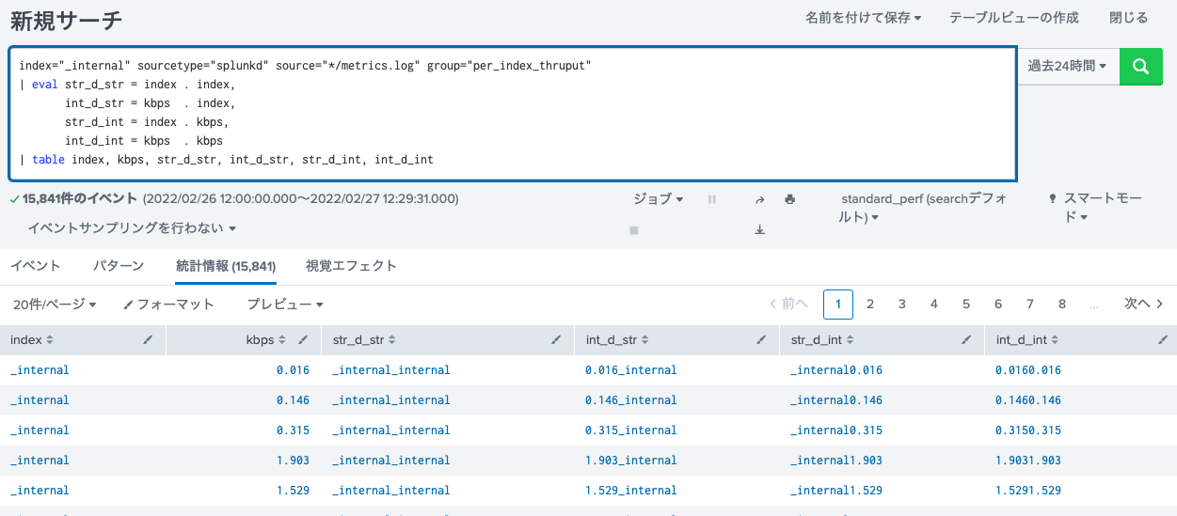
Task: Share the job via arrow icon
Action: (x=759, y=199)
